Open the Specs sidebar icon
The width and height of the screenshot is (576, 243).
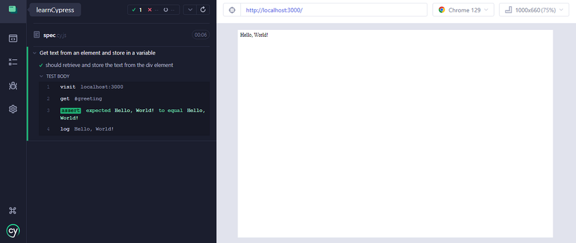(x=13, y=38)
